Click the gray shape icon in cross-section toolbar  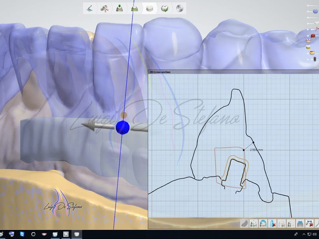[245, 223]
